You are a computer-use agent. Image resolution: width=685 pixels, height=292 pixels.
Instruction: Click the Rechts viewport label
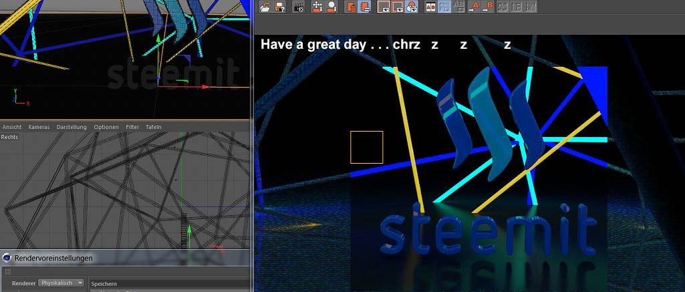[9, 137]
